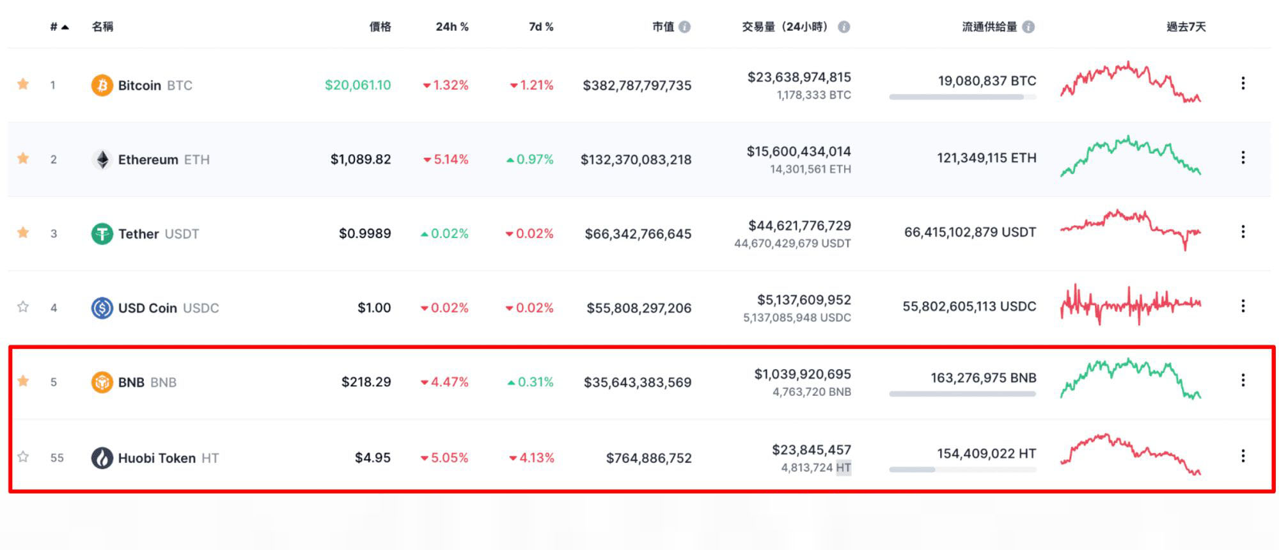Click Bitcoin's circulating supply progress bar
Image resolution: width=1279 pixels, height=550 pixels.
962,97
